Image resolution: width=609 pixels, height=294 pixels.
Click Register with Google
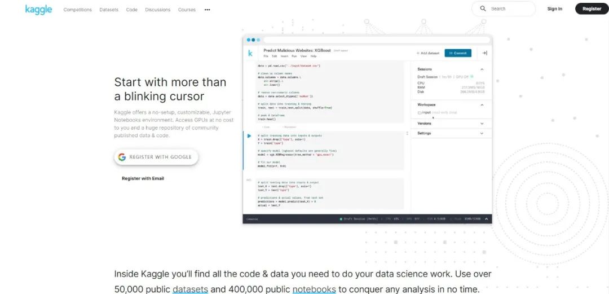(156, 157)
